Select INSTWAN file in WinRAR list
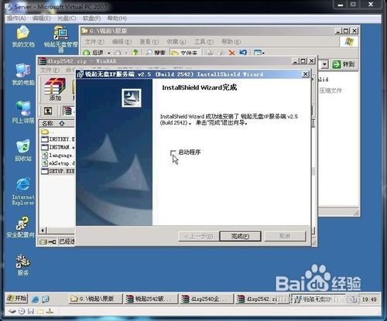Screen dimensions: 387x321 pyautogui.click(x=58, y=147)
